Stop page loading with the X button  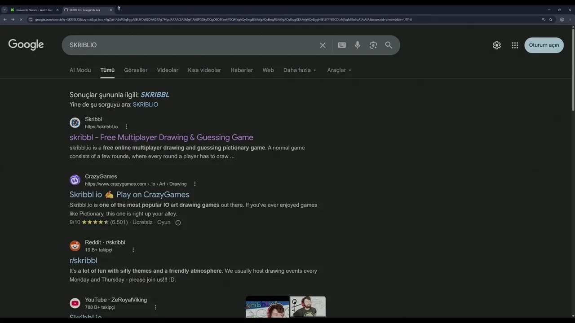(x=21, y=19)
